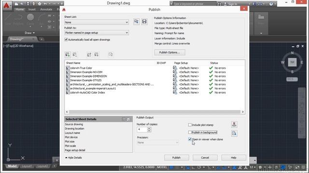
Task: Collapse panel with Hide Details
Action: (x=73, y=158)
